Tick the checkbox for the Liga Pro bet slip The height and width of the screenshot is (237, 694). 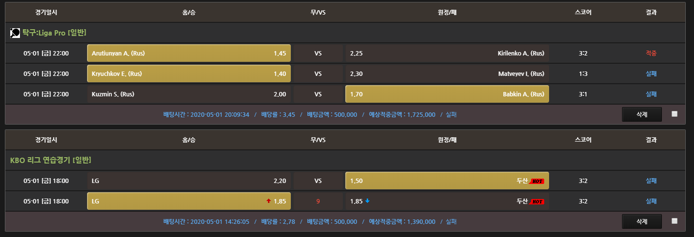674,114
